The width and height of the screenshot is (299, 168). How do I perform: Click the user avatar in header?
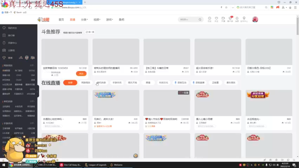point(255,19)
